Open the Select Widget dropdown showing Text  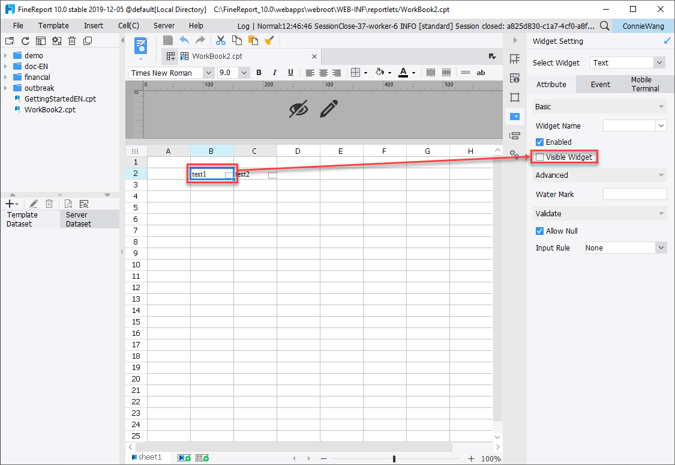pyautogui.click(x=627, y=62)
